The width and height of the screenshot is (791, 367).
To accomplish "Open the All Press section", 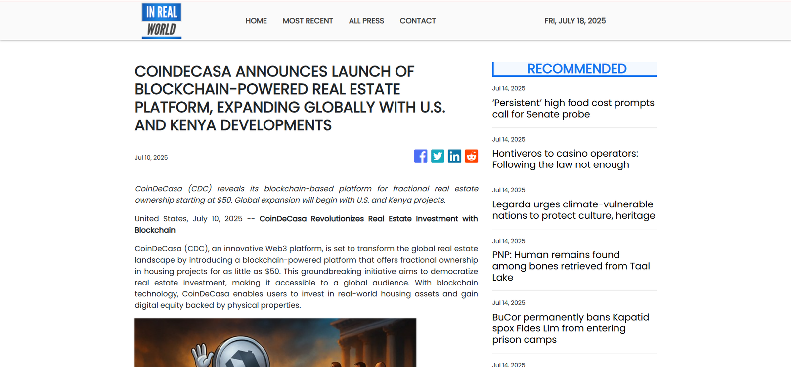I will 366,21.
